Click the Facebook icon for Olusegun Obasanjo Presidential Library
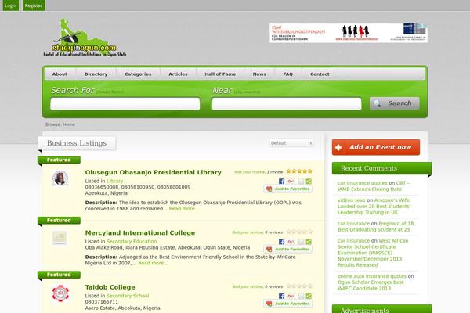470x313 pixels. [281, 182]
